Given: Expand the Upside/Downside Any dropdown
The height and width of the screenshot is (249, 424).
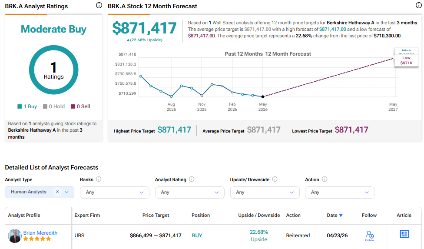Looking at the screenshot, I should 265,193.
